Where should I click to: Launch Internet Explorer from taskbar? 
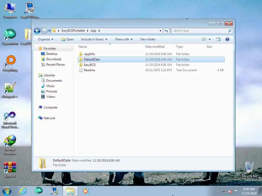(23, 191)
